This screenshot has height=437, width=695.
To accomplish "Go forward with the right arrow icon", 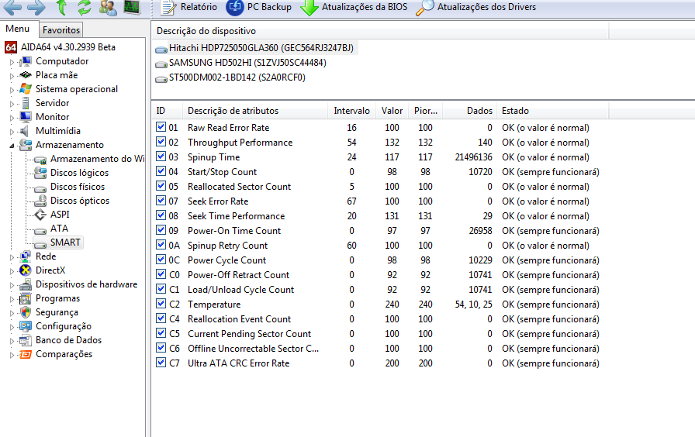I will pos(36,7).
